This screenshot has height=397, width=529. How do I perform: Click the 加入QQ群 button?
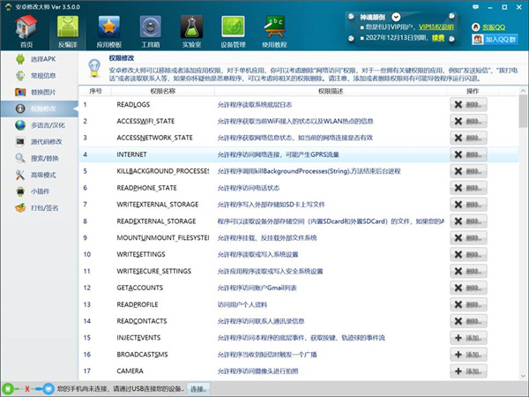pyautogui.click(x=495, y=40)
